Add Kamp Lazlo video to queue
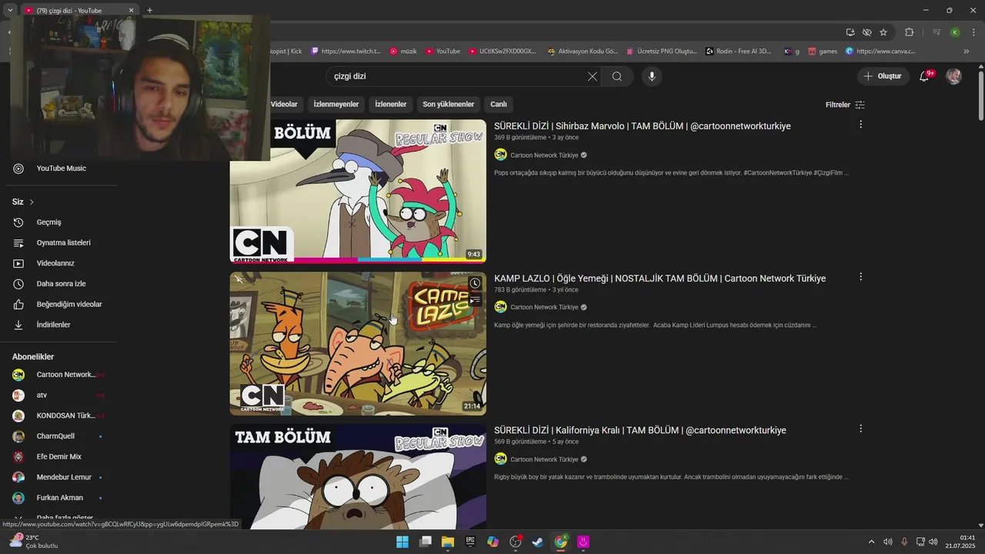 click(475, 299)
